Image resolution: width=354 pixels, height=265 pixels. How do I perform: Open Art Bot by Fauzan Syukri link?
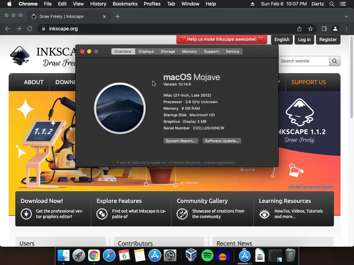311,187
